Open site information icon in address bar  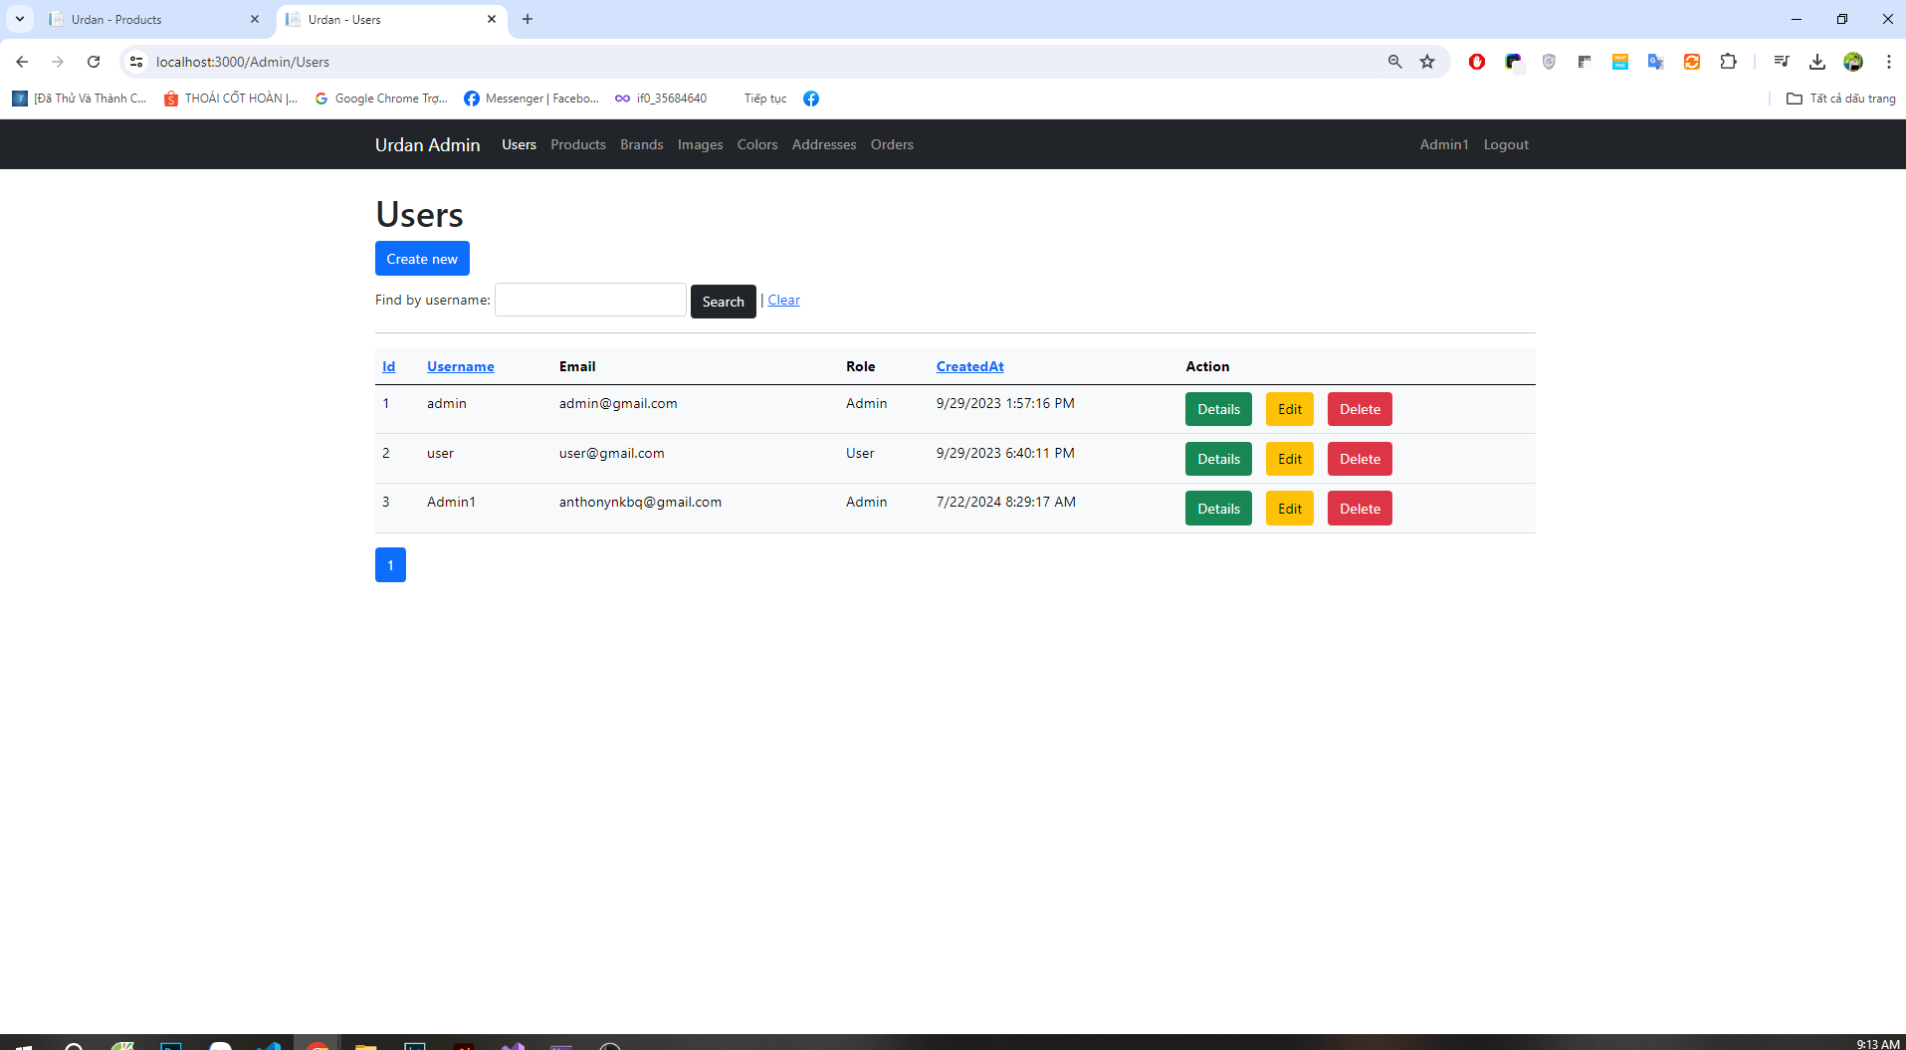coord(136,62)
